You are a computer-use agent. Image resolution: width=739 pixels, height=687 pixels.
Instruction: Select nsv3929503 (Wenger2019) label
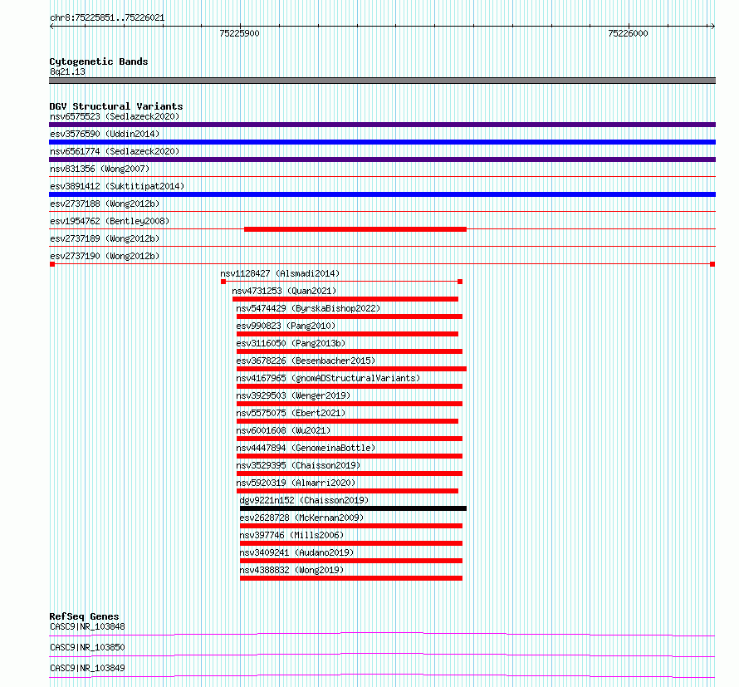click(x=293, y=395)
